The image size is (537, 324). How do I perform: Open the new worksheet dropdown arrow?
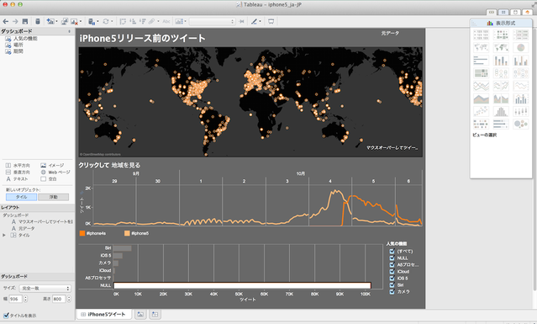tap(56, 22)
